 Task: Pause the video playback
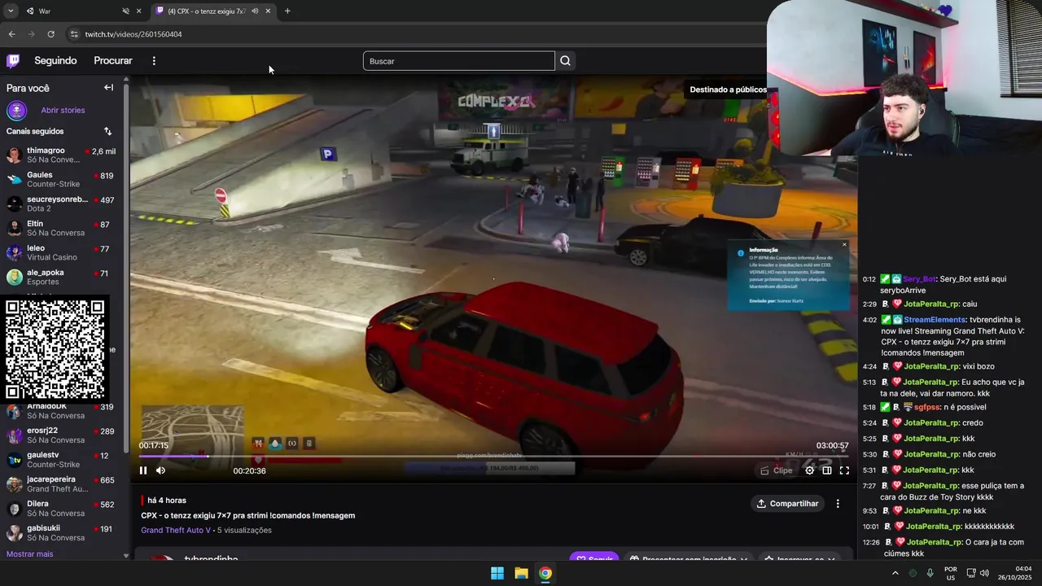coord(143,470)
